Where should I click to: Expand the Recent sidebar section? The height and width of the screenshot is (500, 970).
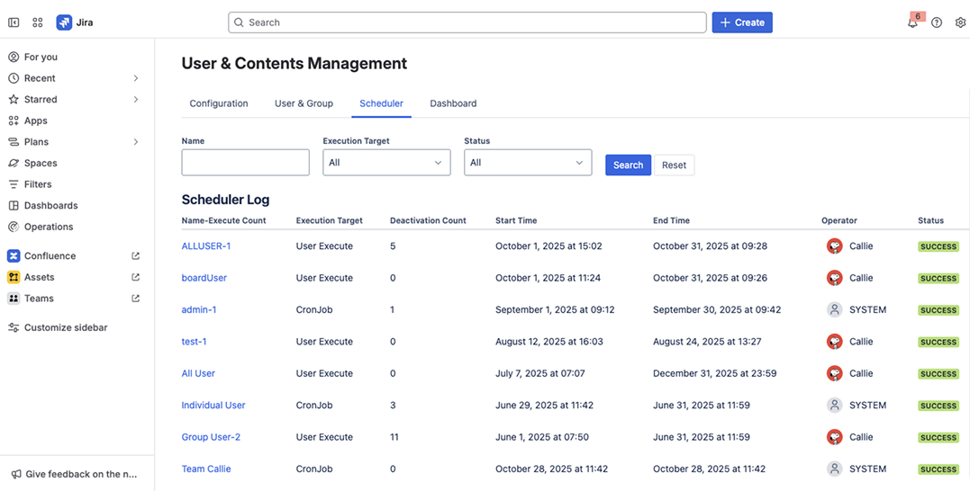click(x=136, y=78)
